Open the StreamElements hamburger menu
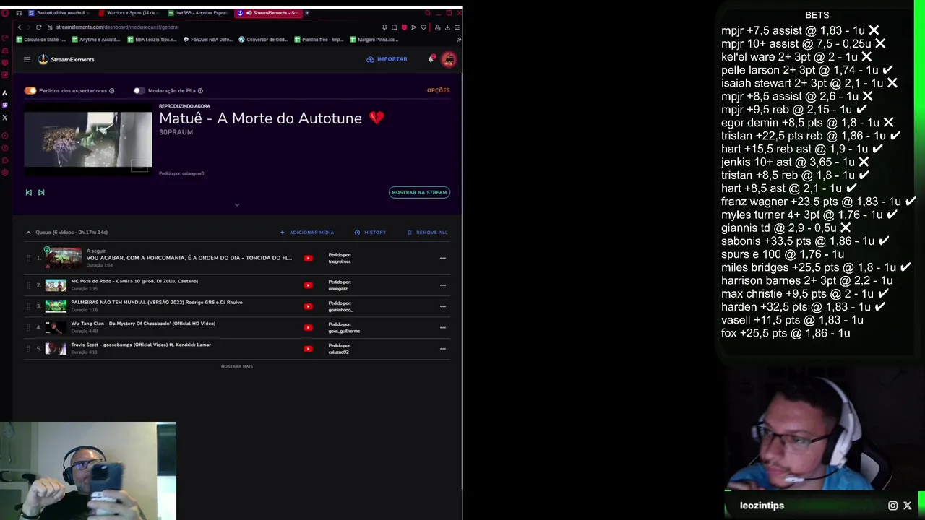 pyautogui.click(x=27, y=59)
